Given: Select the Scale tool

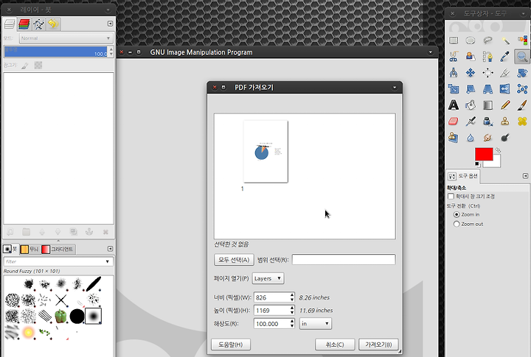Looking at the screenshot, I should [454, 89].
